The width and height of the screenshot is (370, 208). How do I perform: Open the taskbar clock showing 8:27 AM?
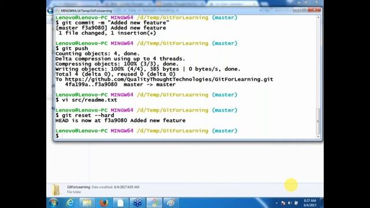tap(310, 203)
